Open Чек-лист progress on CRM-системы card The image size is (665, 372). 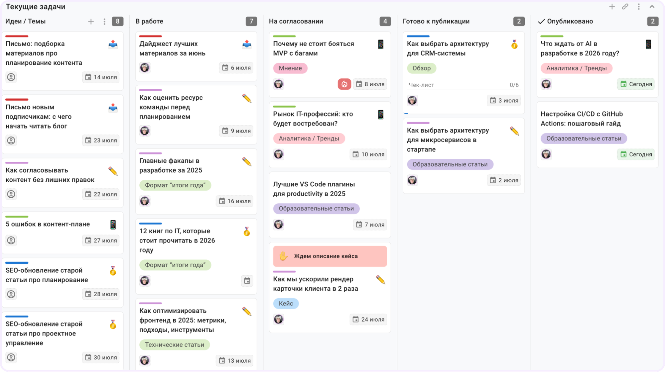click(x=464, y=85)
